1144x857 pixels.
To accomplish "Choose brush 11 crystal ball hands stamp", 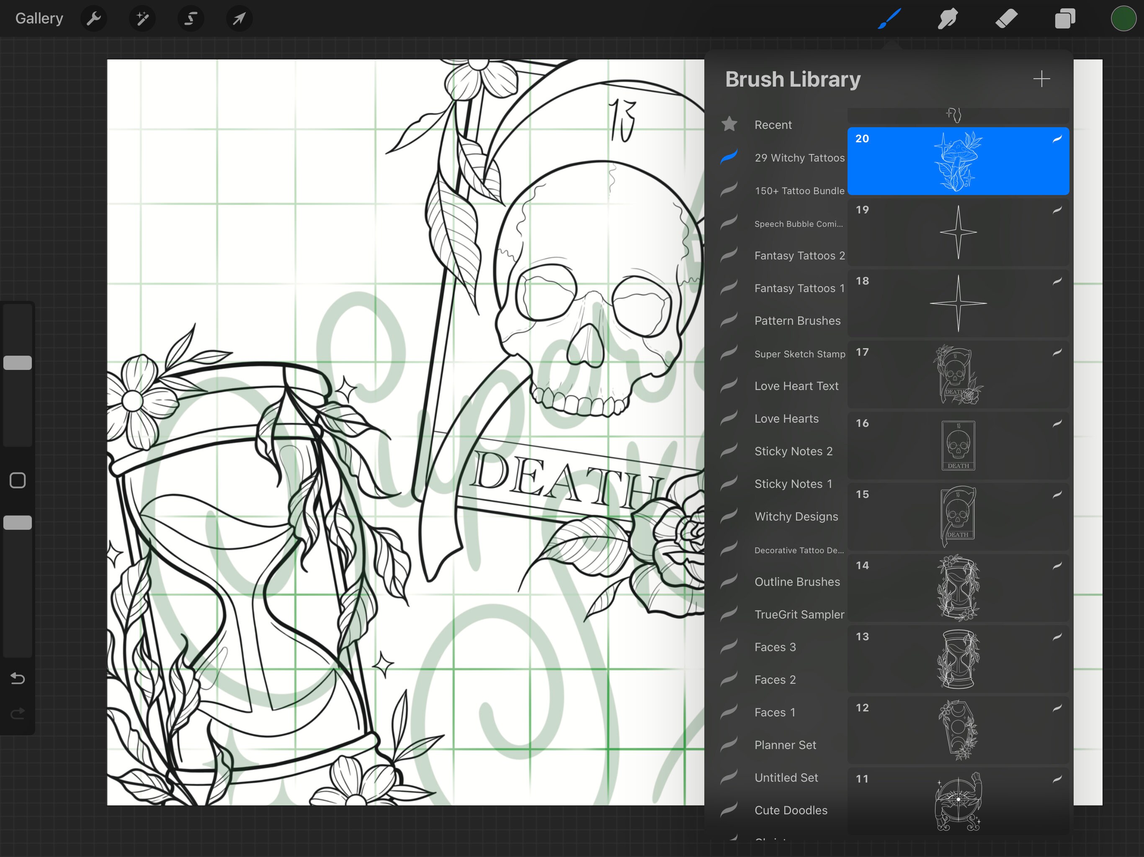I will 958,801.
